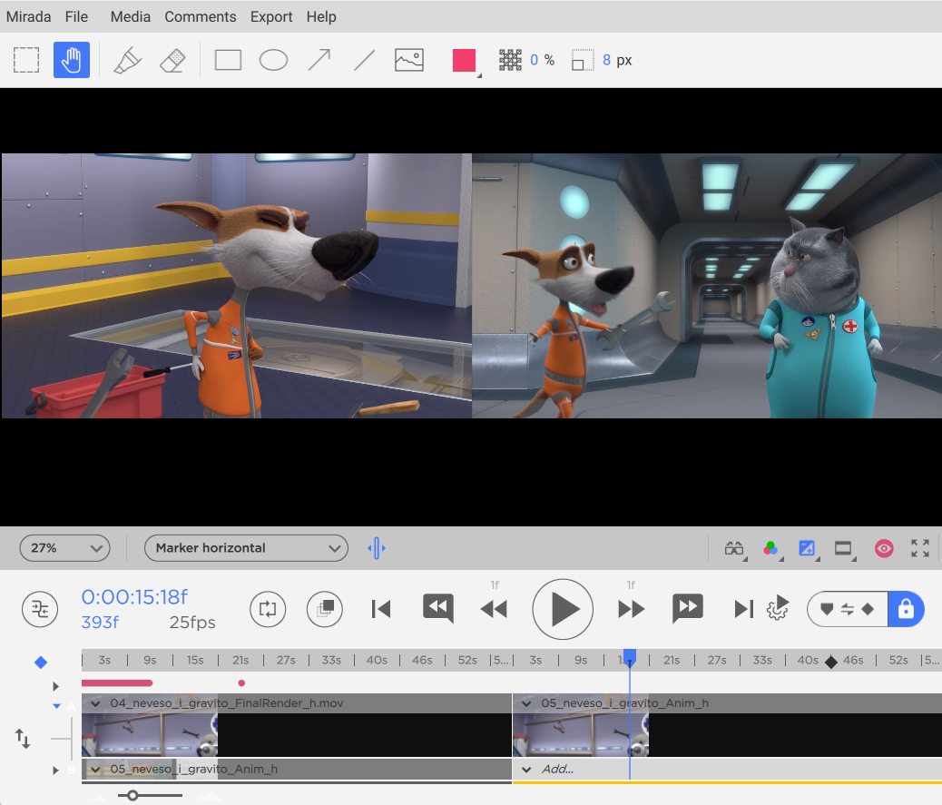Image resolution: width=942 pixels, height=805 pixels.
Task: Insert an image with the picture tool
Action: (409, 60)
